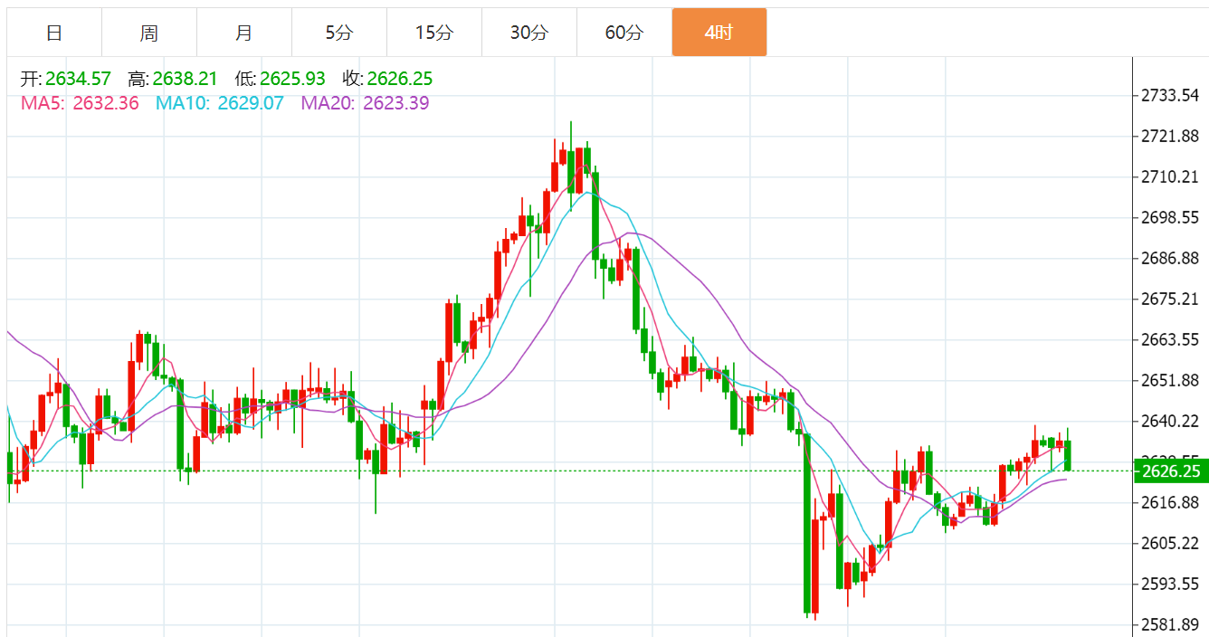
Task: Click the 2593.55 price axis label
Action: (x=1170, y=584)
